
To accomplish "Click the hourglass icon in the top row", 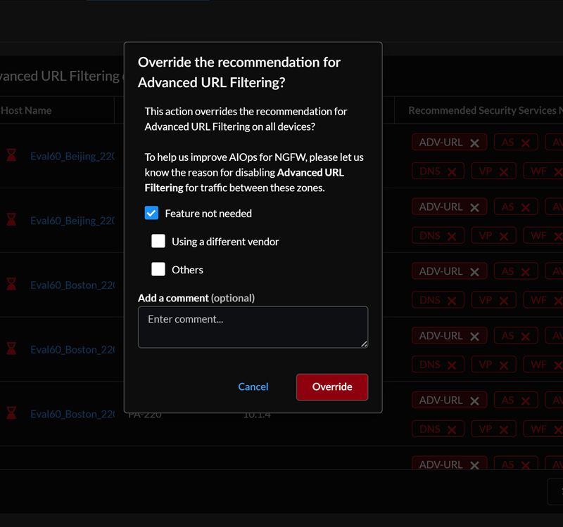I will pyautogui.click(x=11, y=156).
